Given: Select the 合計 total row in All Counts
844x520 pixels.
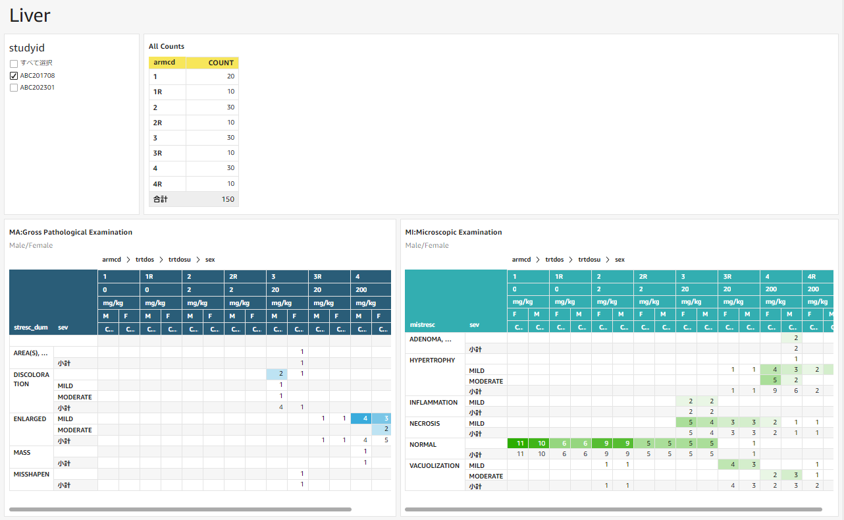Looking at the screenshot, I should [x=194, y=198].
